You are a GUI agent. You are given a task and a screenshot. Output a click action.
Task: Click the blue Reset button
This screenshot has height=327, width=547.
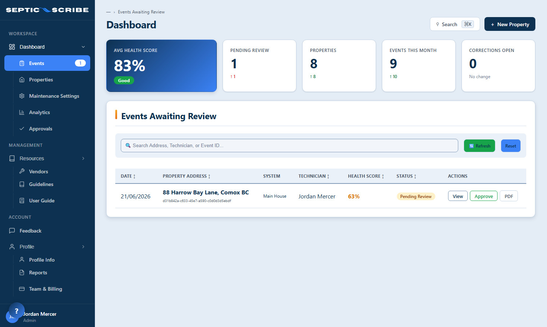tap(511, 146)
